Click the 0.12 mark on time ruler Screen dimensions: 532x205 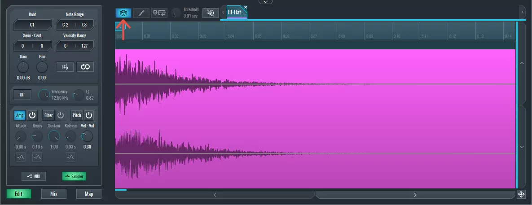tap(452, 36)
